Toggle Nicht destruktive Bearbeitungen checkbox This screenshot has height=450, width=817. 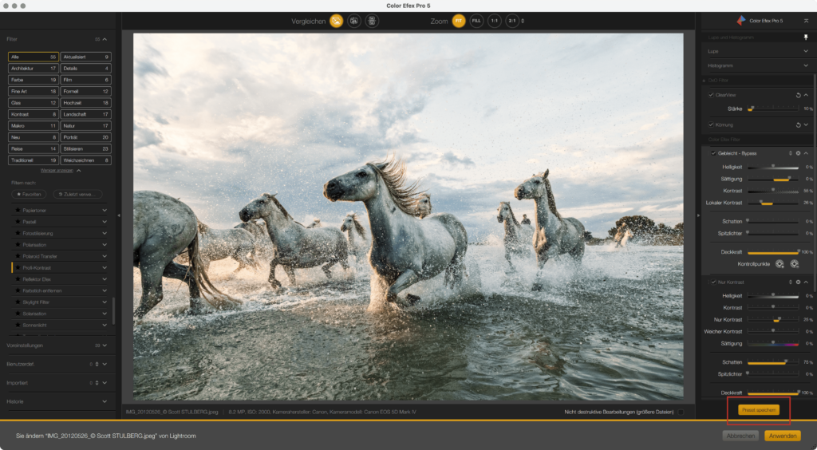681,412
